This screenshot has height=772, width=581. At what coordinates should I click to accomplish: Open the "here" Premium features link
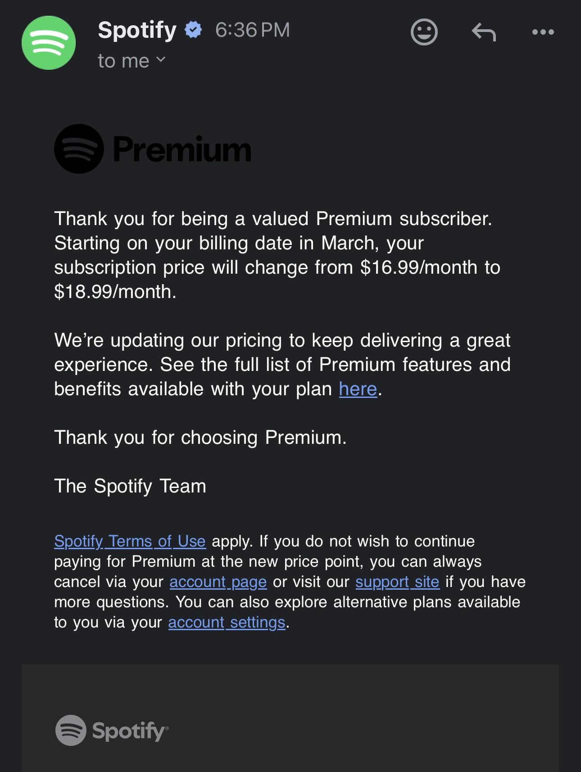point(358,389)
